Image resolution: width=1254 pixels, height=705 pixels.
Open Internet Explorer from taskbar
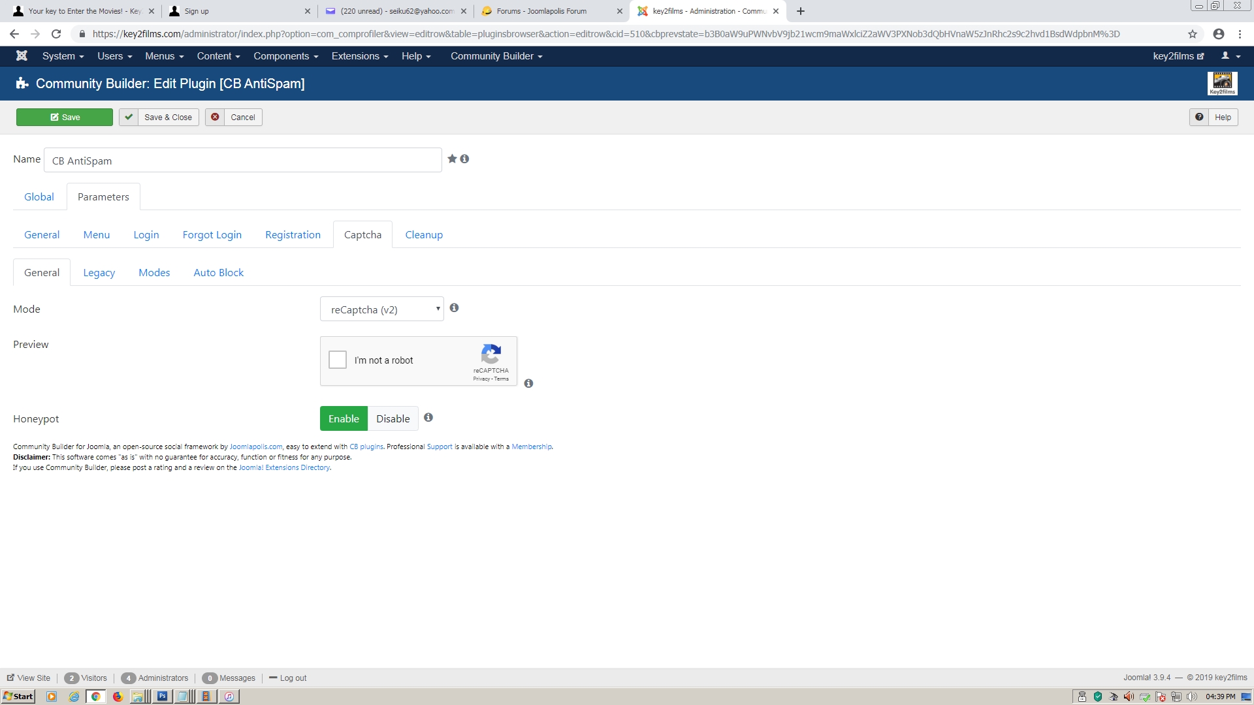pos(74,697)
